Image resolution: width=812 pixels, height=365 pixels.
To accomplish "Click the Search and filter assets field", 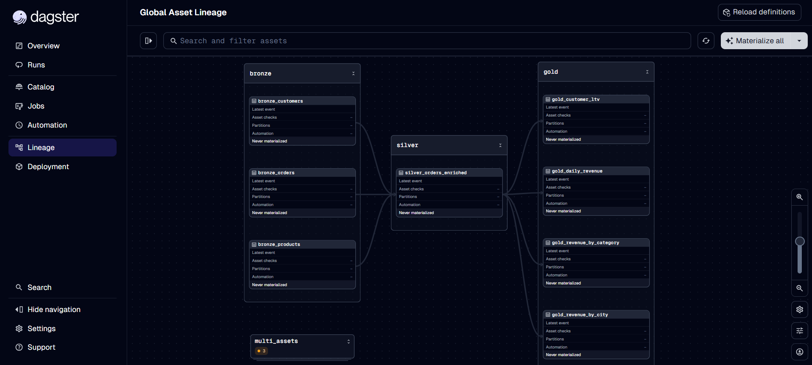I will 427,41.
